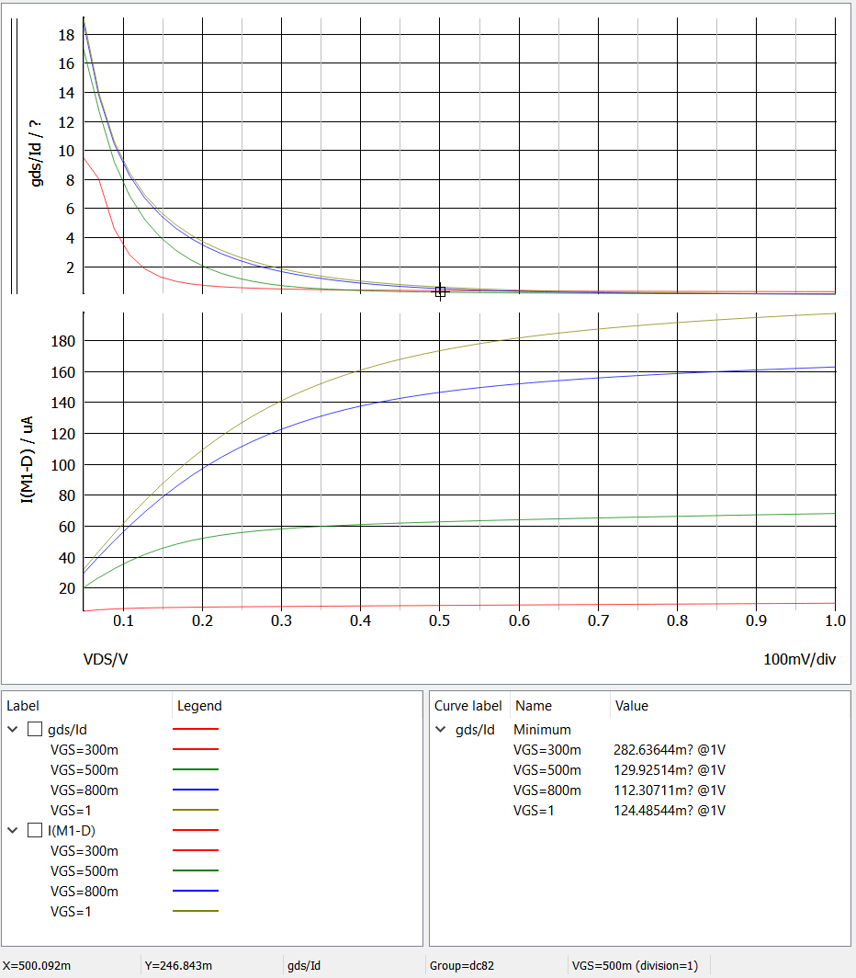This screenshot has width=856, height=978.
Task: Select the olive legend line for gds/Id VGS=1
Action: click(197, 811)
